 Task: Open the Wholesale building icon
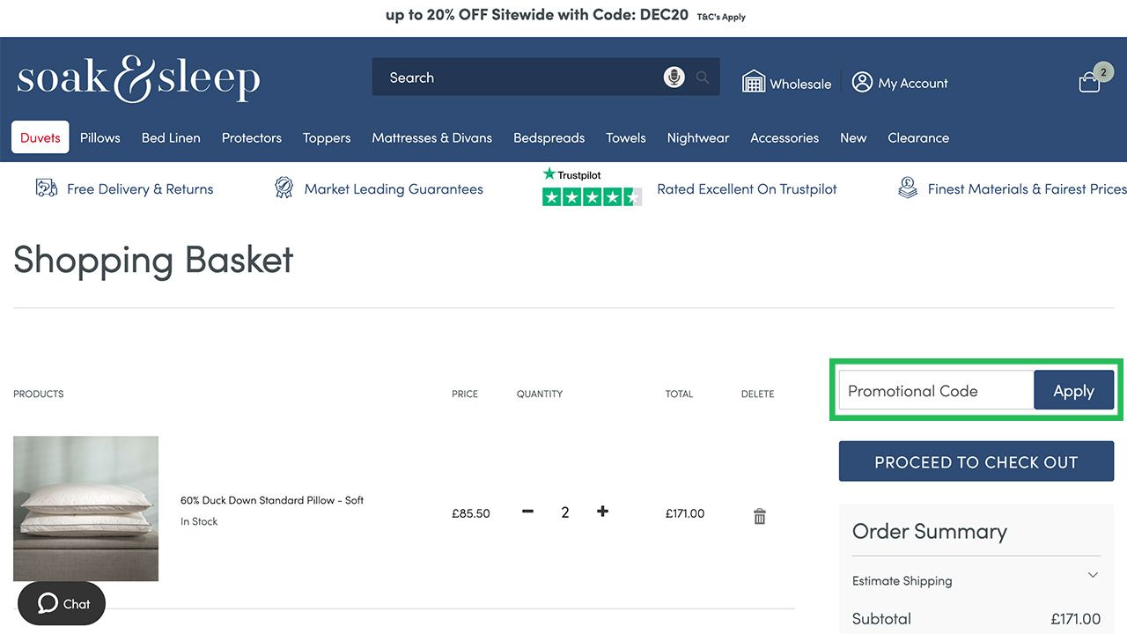pos(754,82)
